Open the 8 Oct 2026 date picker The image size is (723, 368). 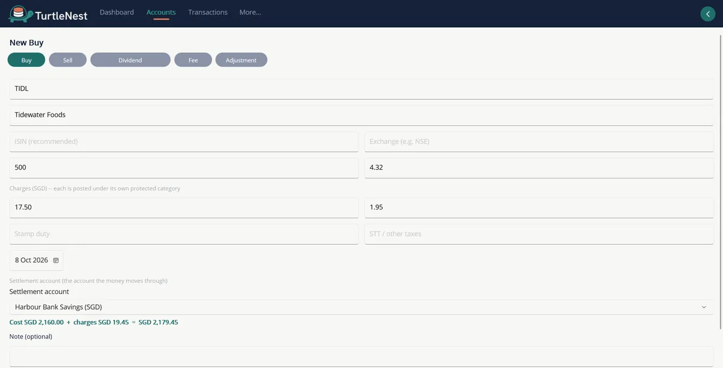click(36, 260)
